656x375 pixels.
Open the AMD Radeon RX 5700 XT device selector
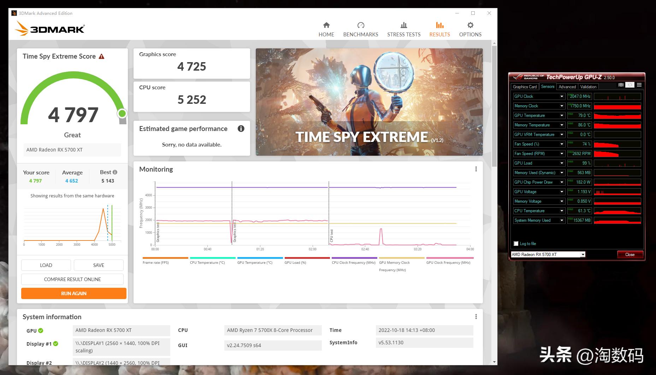[x=548, y=255]
